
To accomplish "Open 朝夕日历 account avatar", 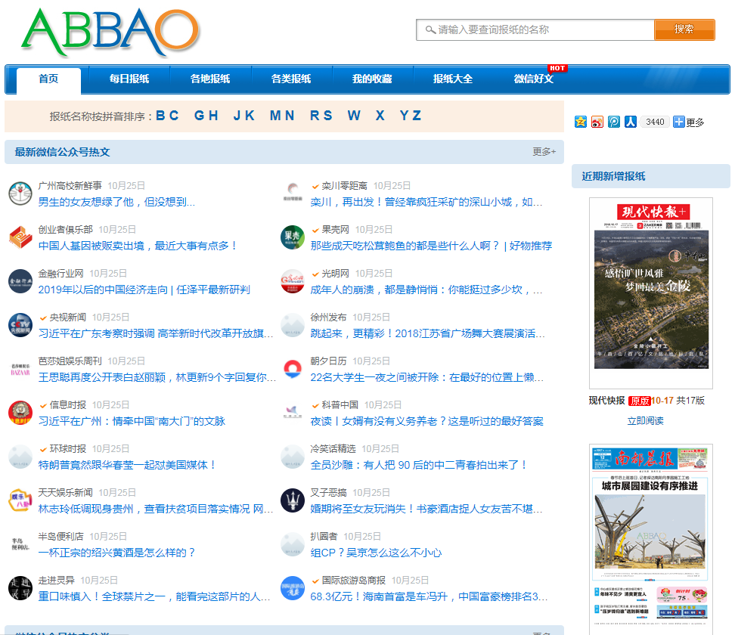I will [293, 369].
